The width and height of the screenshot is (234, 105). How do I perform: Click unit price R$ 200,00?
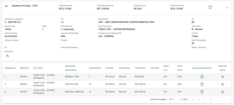tap(110, 92)
